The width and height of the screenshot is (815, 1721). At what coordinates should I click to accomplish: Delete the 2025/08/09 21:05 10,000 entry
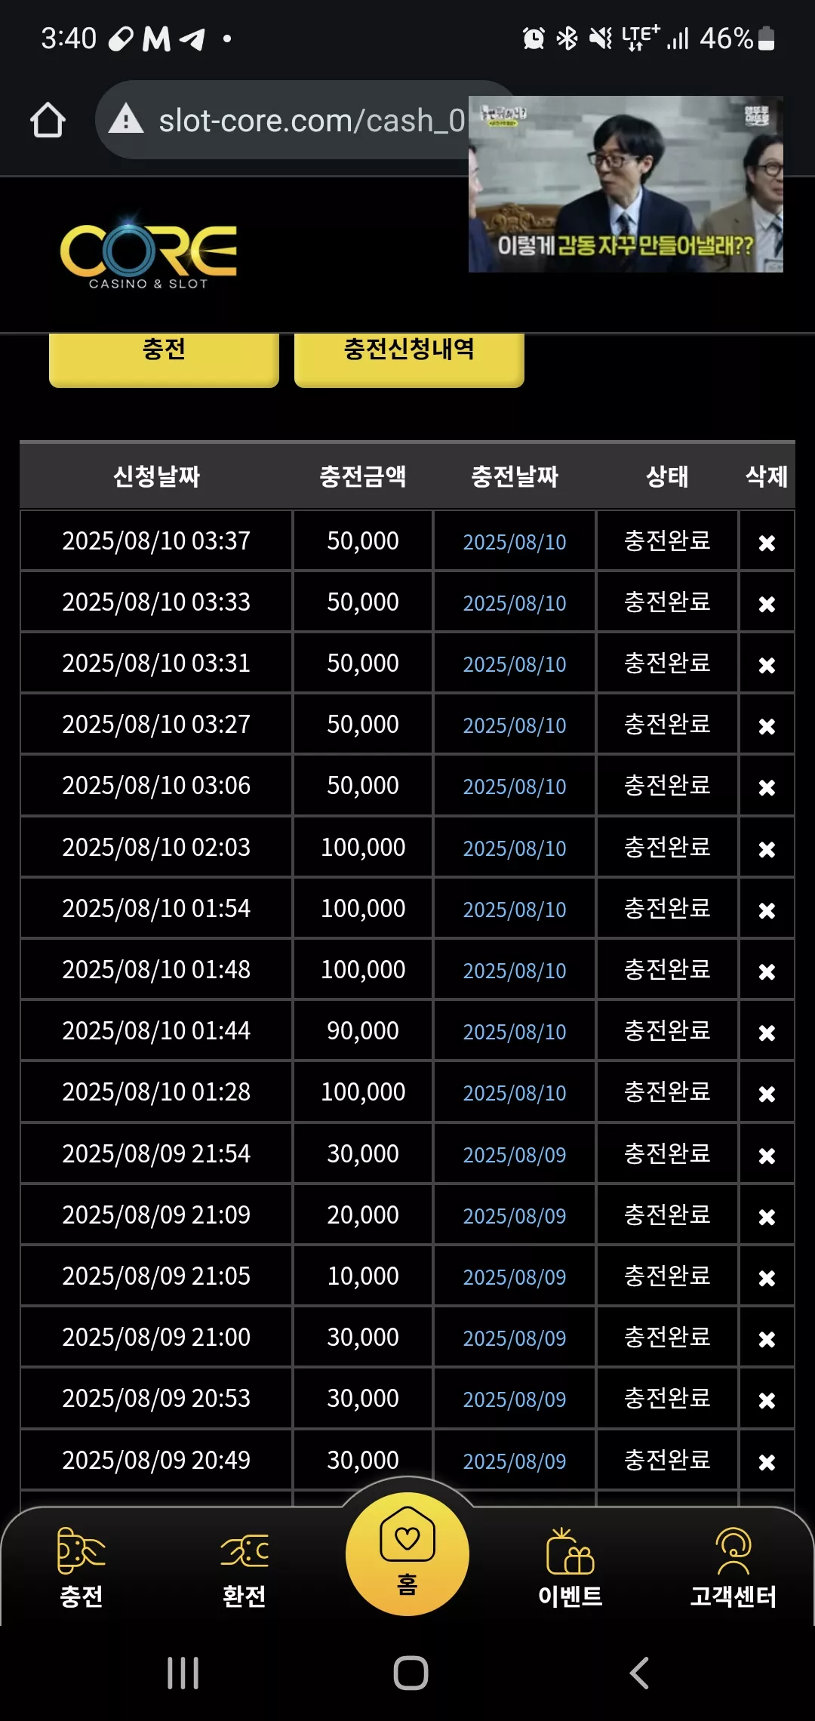[x=767, y=1278]
